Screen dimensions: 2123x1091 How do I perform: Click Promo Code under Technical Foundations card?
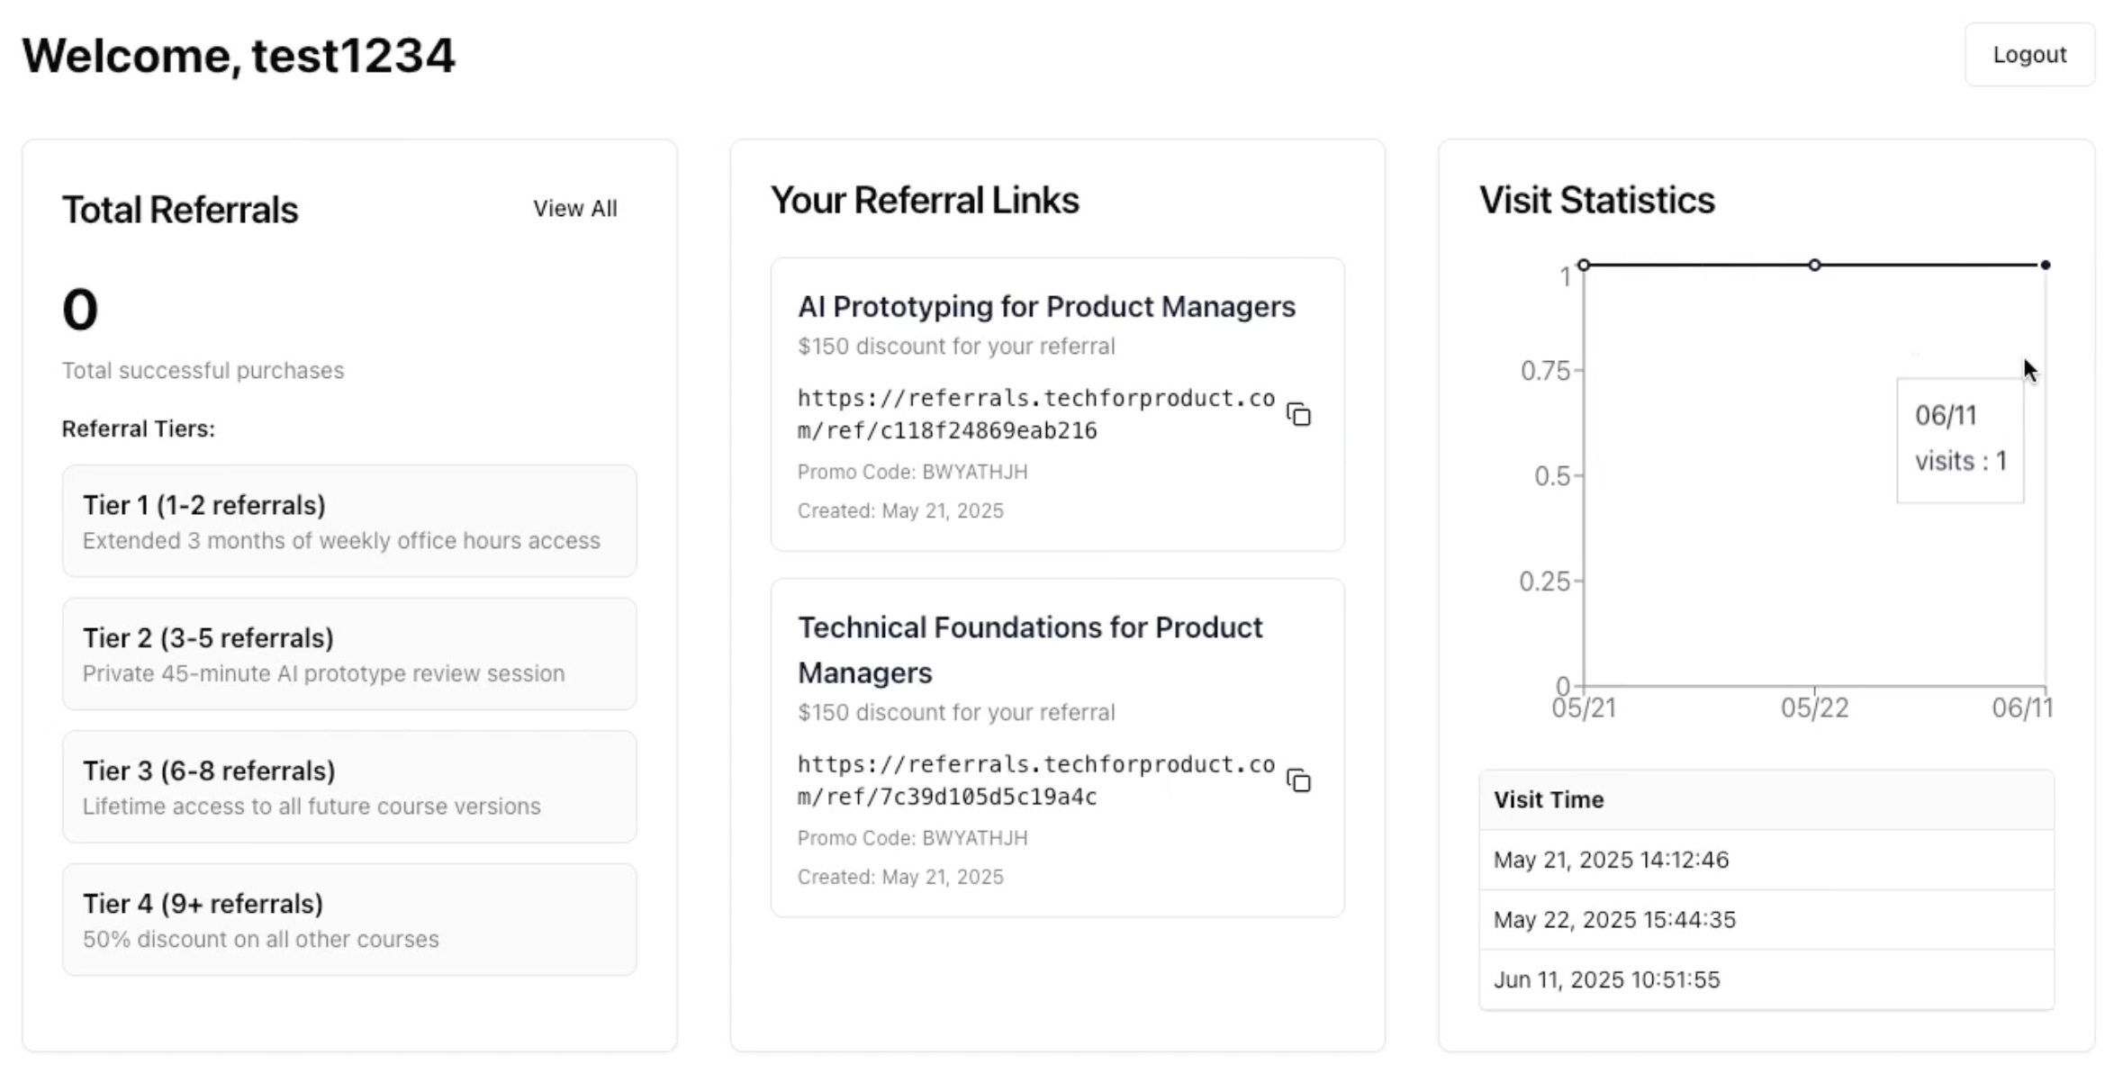(912, 838)
